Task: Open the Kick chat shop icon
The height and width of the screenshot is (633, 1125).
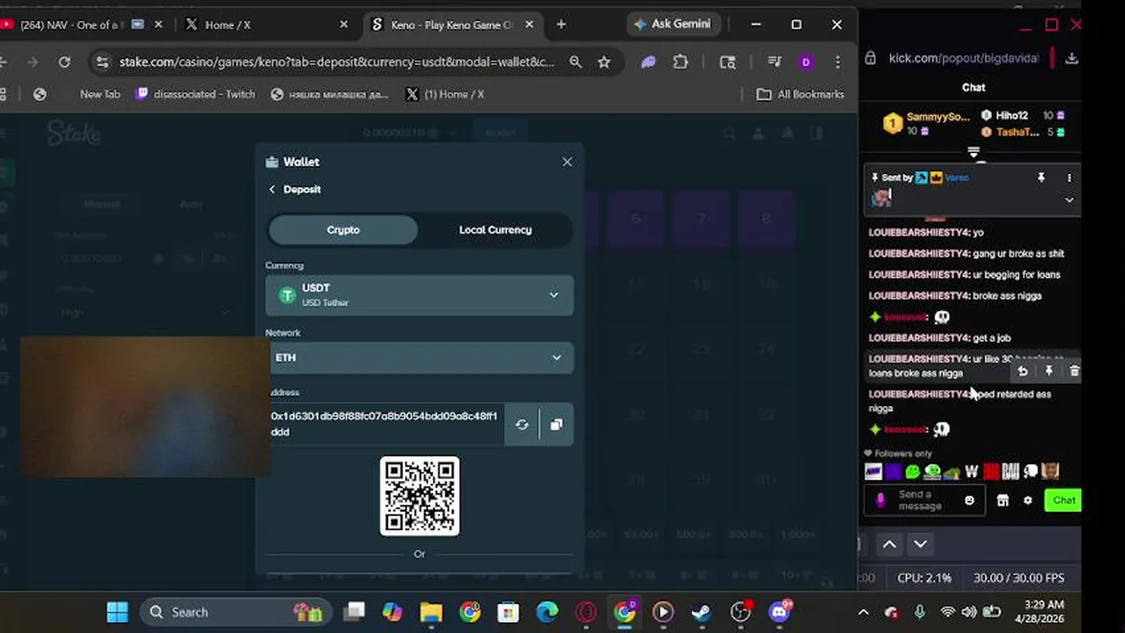Action: [x=1002, y=500]
